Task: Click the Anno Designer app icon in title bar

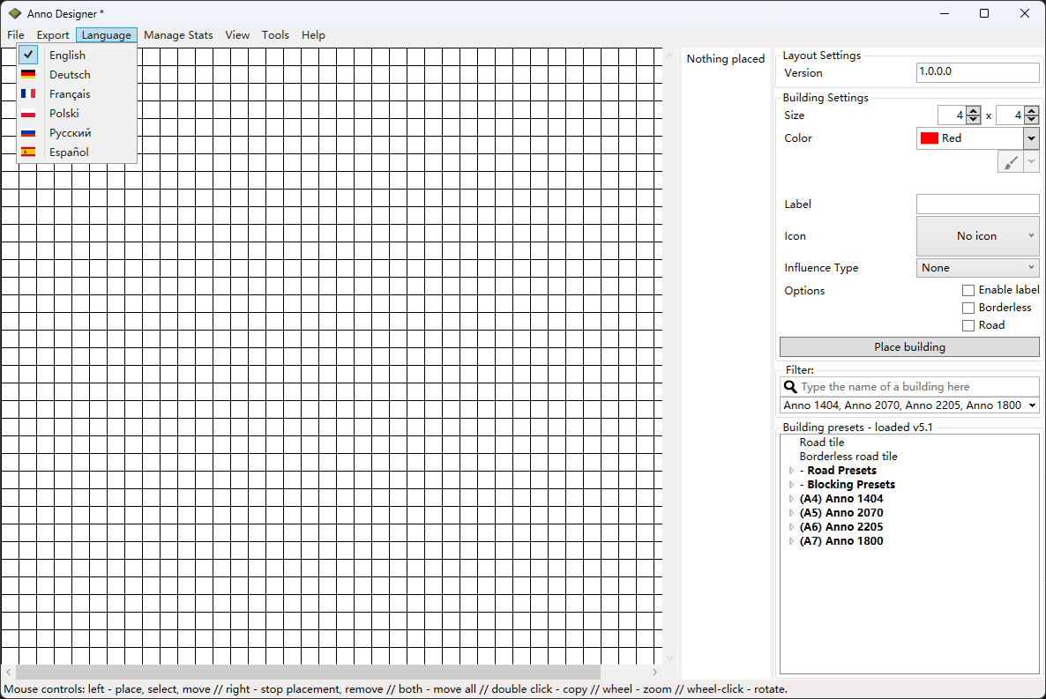Action: pos(15,13)
